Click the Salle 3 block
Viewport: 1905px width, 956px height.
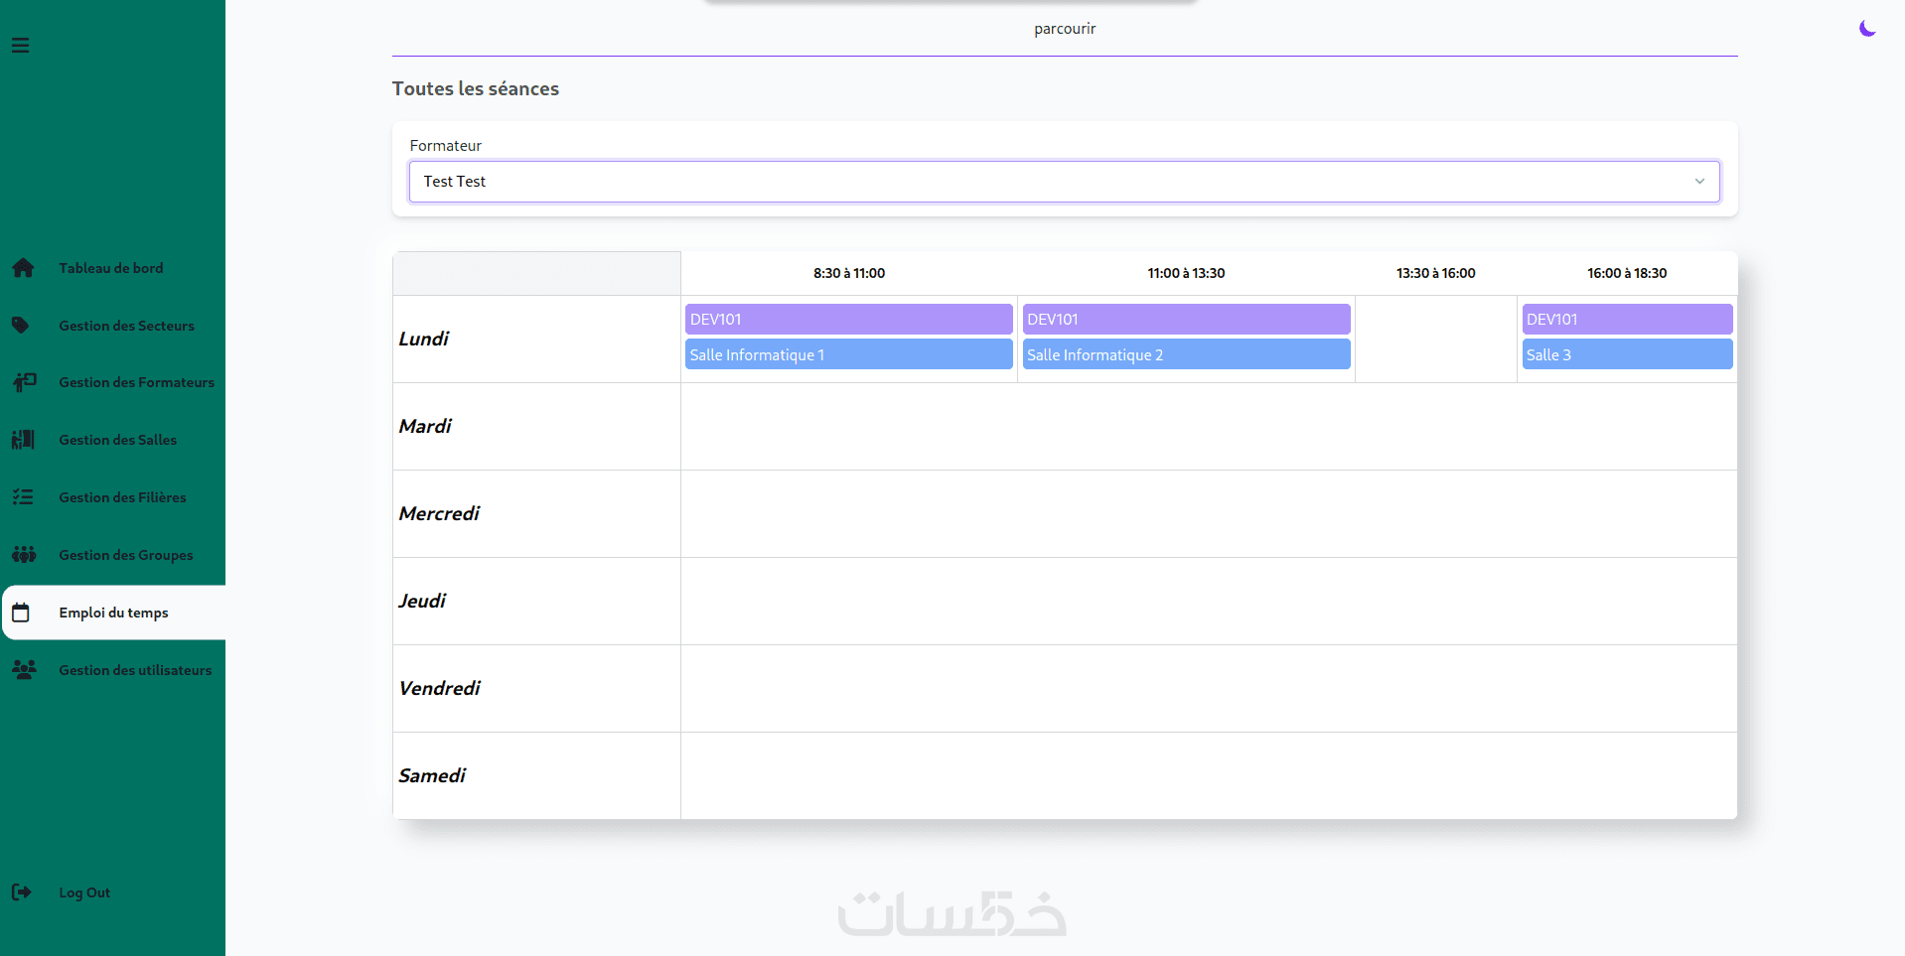click(x=1627, y=354)
